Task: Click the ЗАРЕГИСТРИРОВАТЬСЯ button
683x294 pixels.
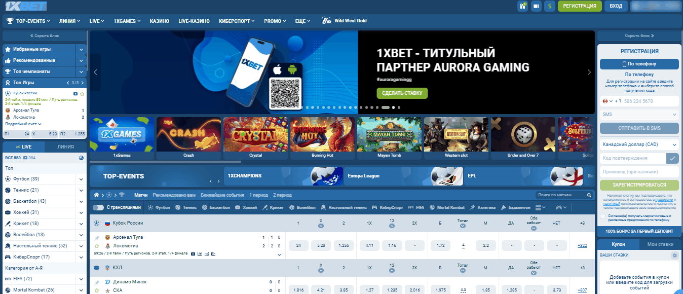Action: pyautogui.click(x=638, y=185)
